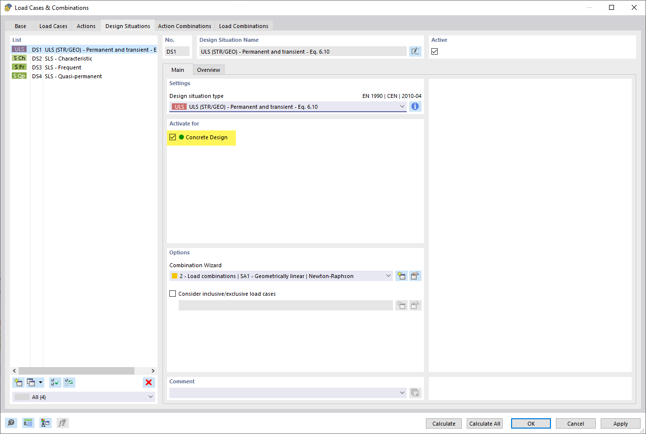Open the Design situation type dropdown
Screen dimensions: 646x434
point(288,107)
